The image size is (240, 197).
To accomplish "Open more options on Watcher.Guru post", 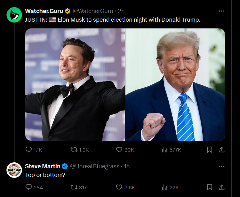I will [221, 11].
